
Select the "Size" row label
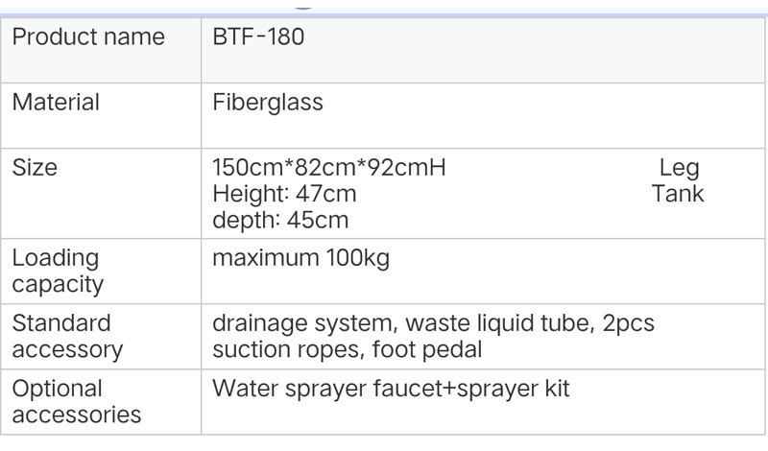(35, 167)
